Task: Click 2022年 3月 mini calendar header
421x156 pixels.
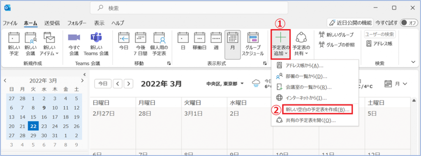Action: (x=43, y=80)
